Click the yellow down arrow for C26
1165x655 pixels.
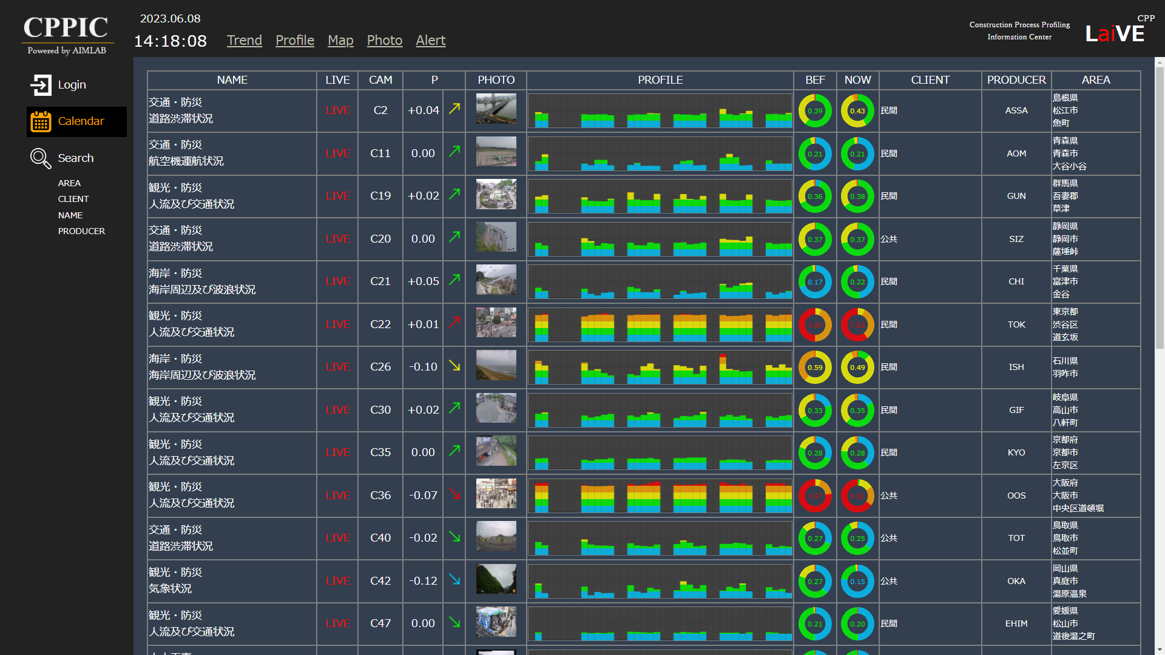[454, 365]
